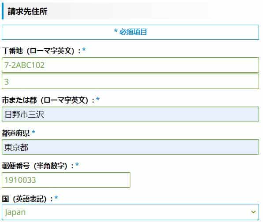
Task: Click the 都道府県 label
Action: coord(16,133)
